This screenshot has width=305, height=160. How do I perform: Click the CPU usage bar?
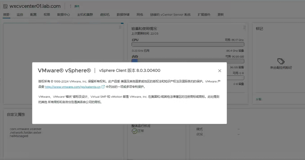188,44
